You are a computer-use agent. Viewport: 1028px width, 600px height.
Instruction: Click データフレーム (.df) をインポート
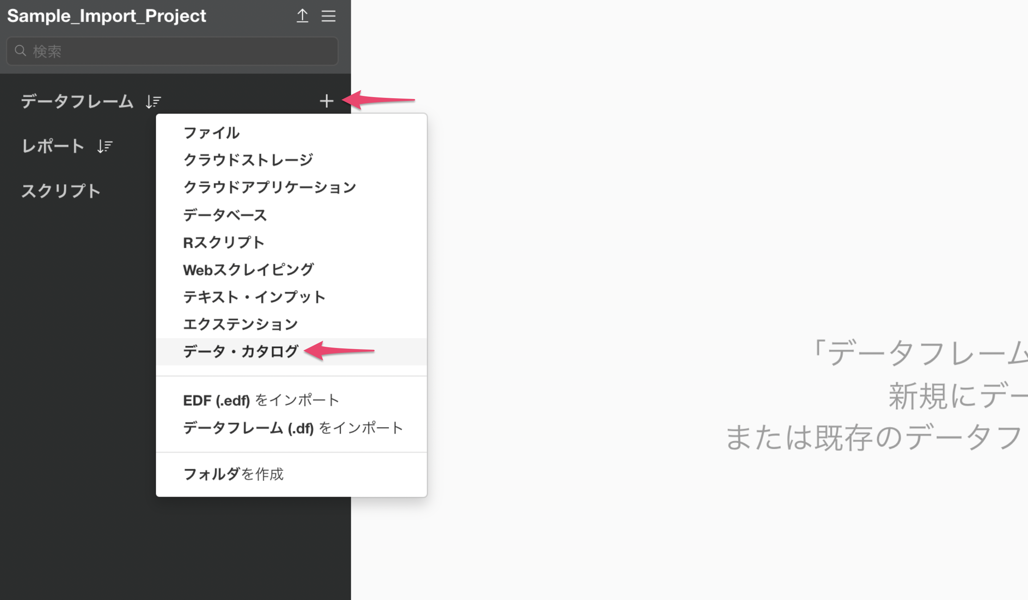[293, 428]
